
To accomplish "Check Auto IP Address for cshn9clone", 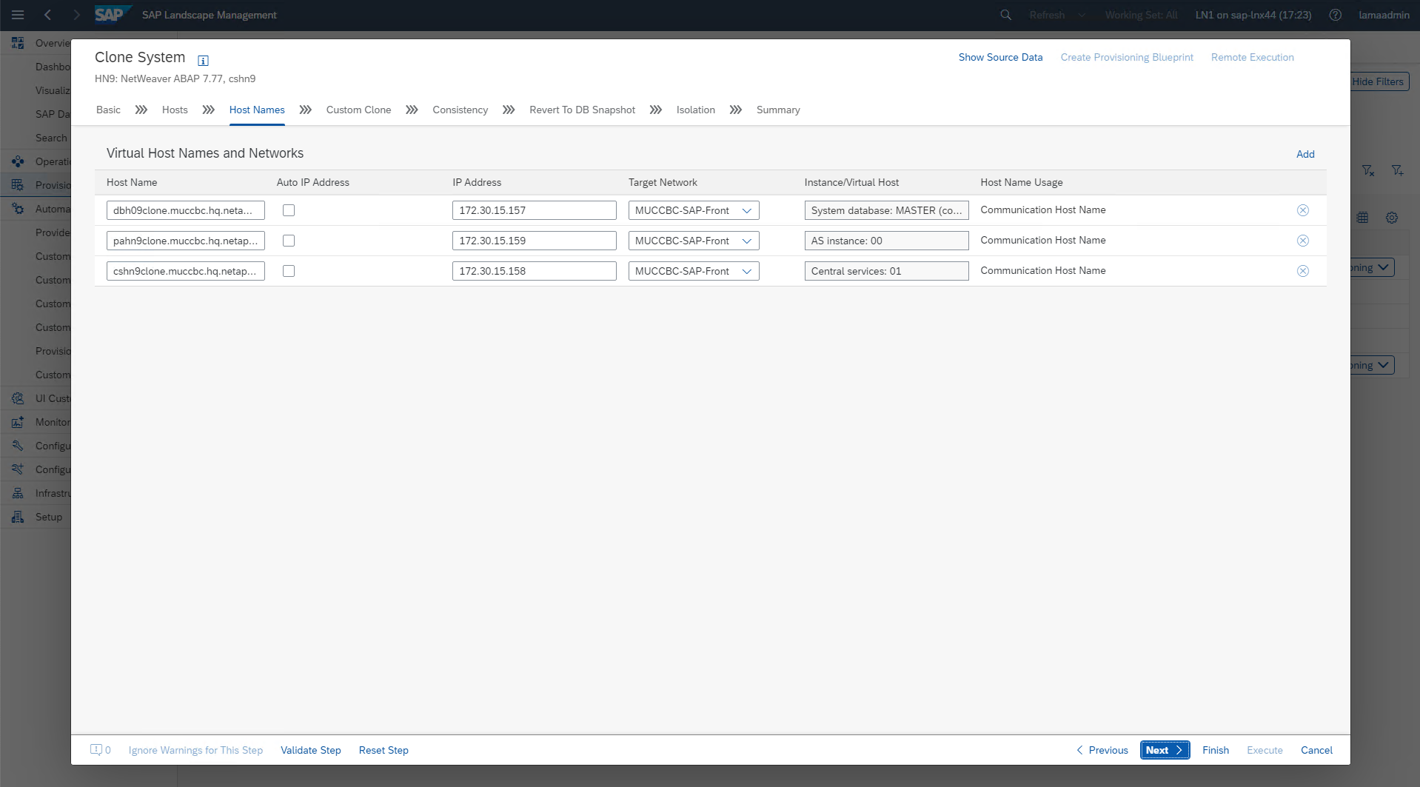I will (289, 271).
